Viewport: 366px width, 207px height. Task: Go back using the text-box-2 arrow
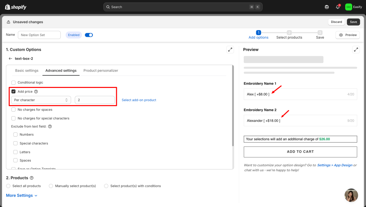[x=10, y=59]
